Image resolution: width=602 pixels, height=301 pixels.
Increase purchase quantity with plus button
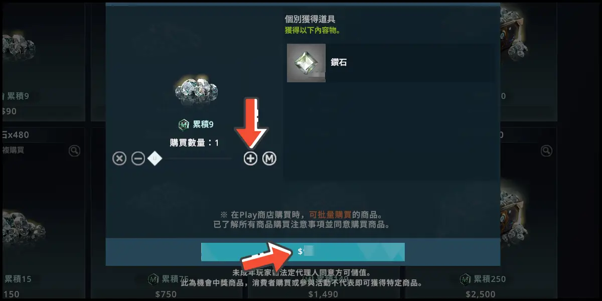[250, 159]
